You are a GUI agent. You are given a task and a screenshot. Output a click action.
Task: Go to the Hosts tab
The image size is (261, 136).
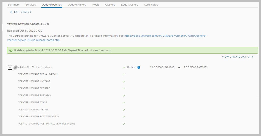pyautogui.click(x=96, y=5)
